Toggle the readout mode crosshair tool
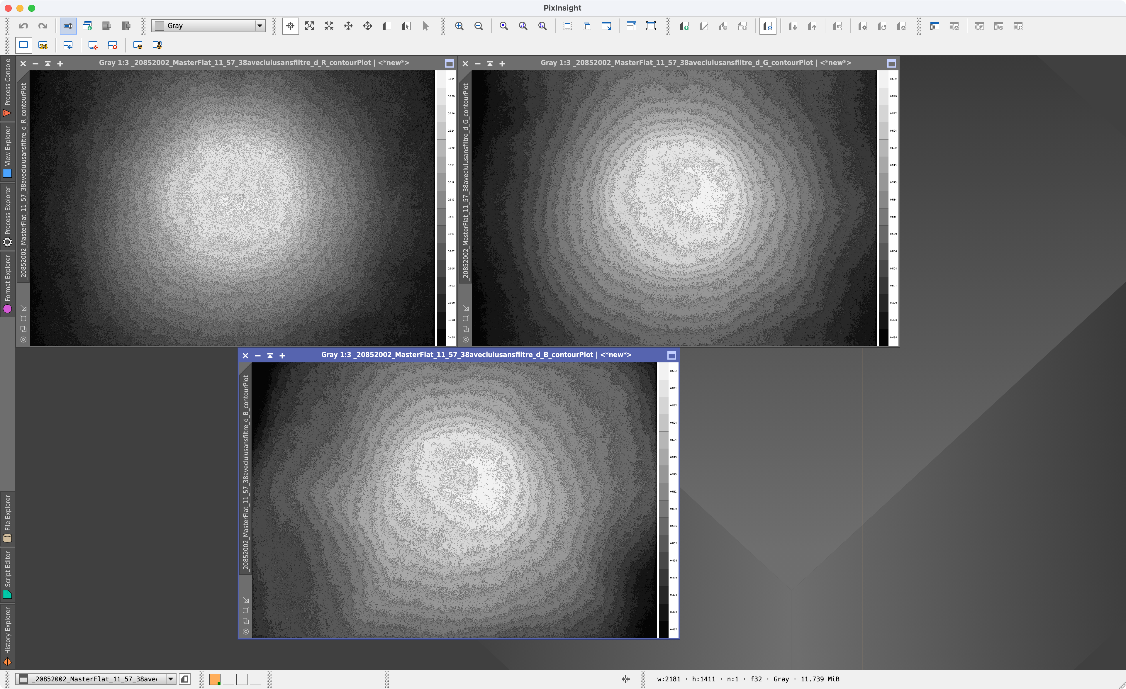Image resolution: width=1126 pixels, height=689 pixels. click(x=290, y=26)
